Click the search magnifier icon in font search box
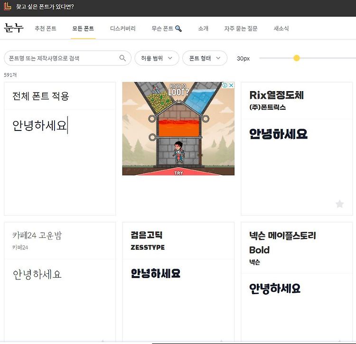The height and width of the screenshot is (344, 356). [122, 58]
